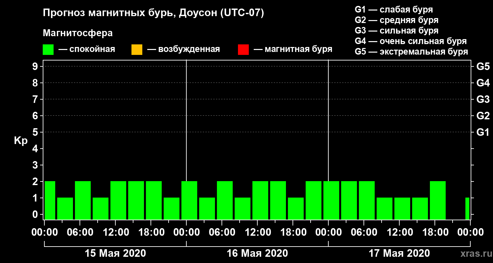This screenshot has width=493, height=263.
Task: Click the red 'магнитная буря' legend swatch
Action: [243, 50]
